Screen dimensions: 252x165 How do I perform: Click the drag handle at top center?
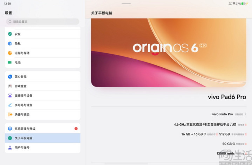click(x=126, y=4)
